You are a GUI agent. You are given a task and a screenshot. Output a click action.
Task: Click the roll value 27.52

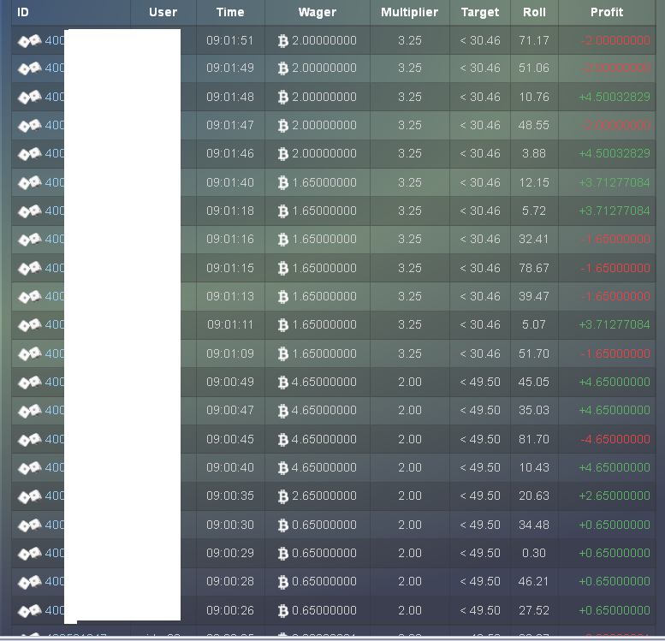point(534,610)
